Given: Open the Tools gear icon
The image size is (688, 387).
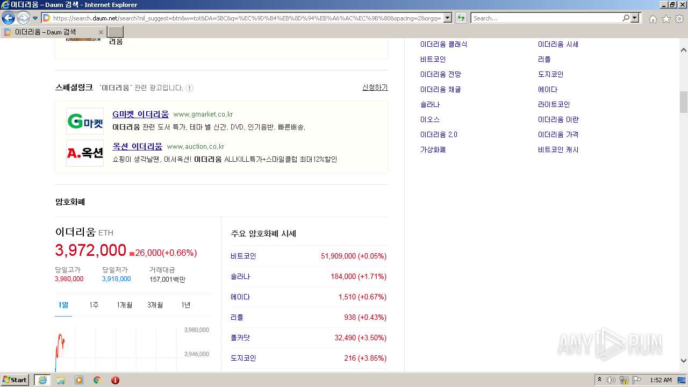Looking at the screenshot, I should coord(679,19).
